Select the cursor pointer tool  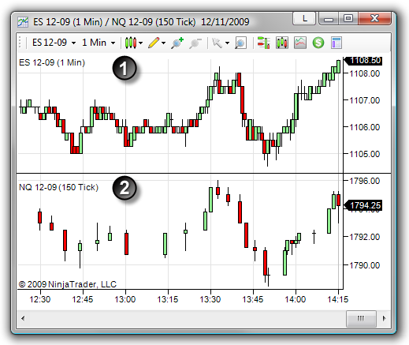(217, 43)
